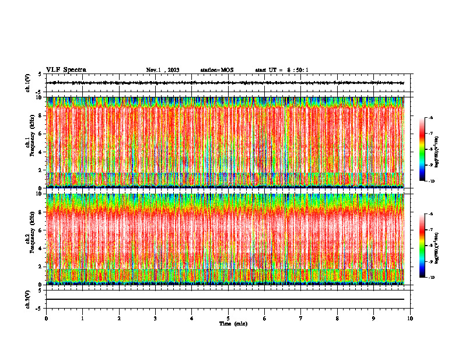Click time axis tick label "10" at bottom

[x=410, y=318]
